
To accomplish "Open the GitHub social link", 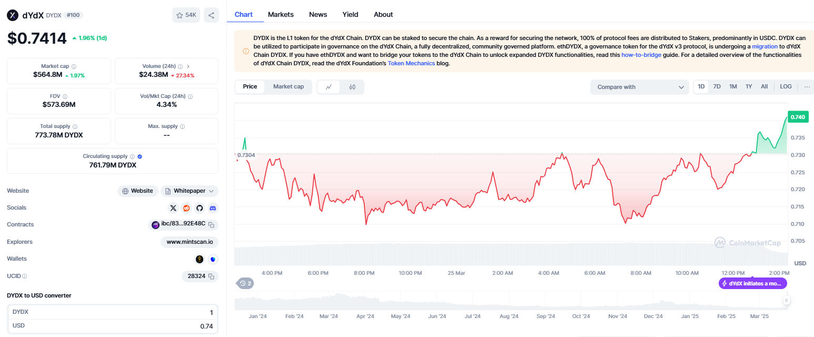I will [200, 208].
